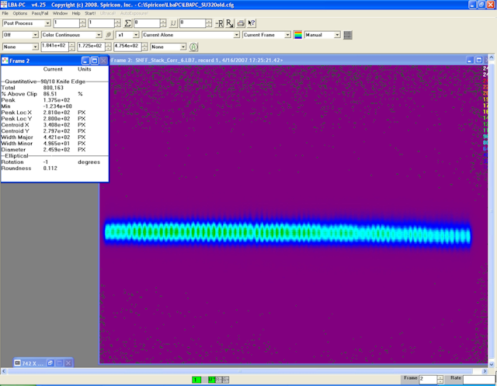Viewport: 497px width, 386px height.
Task: Expand the Current Frame dropdown
Action: (x=287, y=35)
